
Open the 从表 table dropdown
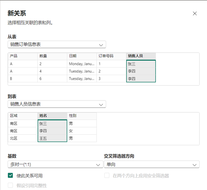[57, 44]
